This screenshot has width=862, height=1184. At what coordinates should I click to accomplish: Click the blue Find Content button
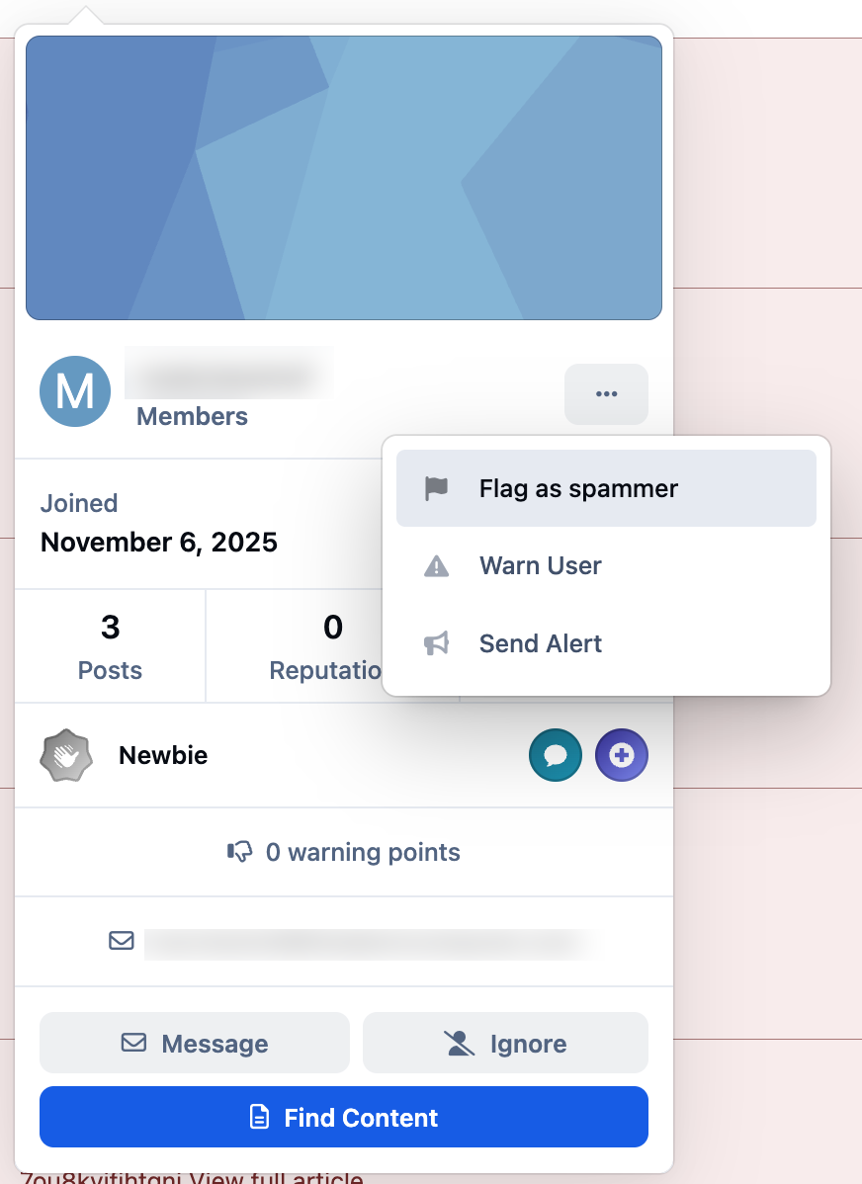[x=344, y=1117]
